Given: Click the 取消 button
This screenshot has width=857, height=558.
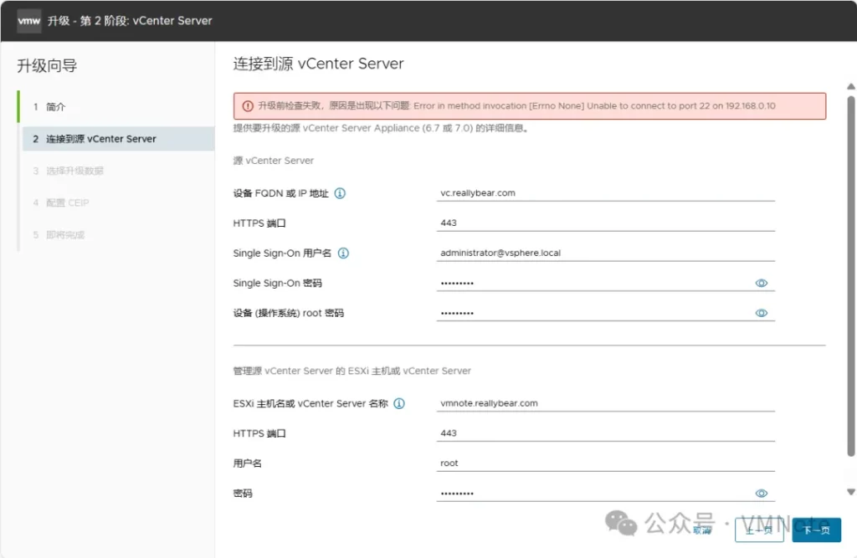Looking at the screenshot, I should click(702, 530).
